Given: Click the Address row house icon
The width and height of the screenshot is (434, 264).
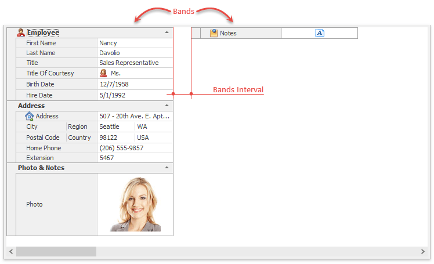Looking at the screenshot, I should (29, 116).
